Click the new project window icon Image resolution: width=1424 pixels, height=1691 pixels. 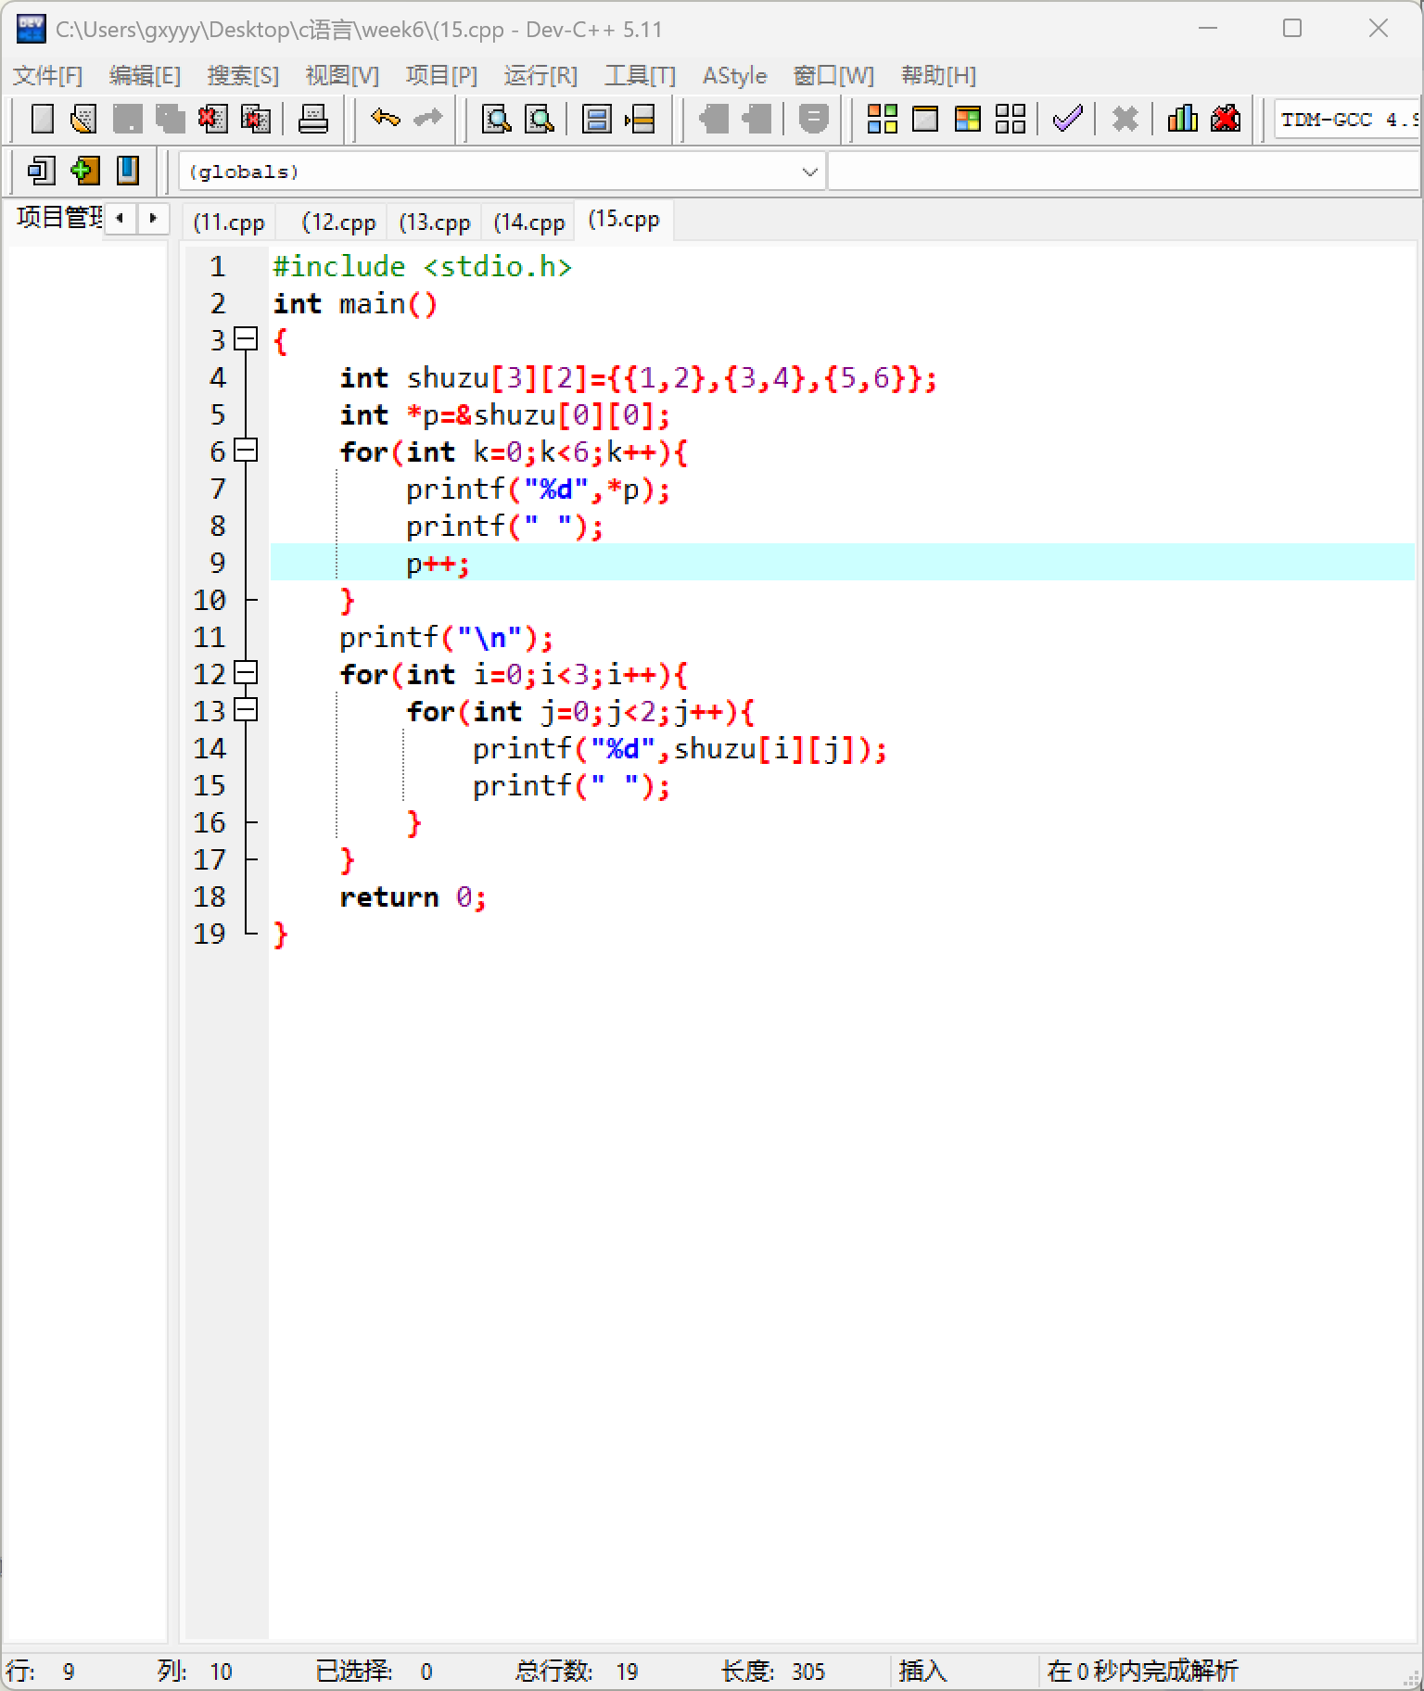click(41, 171)
